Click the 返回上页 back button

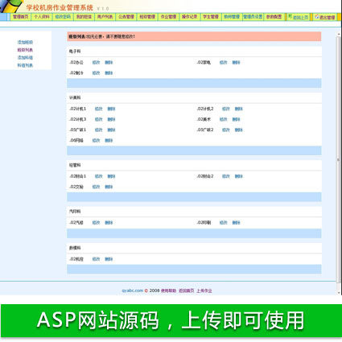(x=299, y=17)
